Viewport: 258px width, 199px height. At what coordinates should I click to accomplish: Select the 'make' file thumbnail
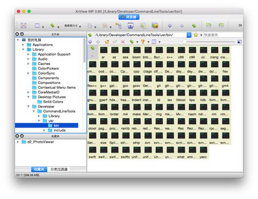point(137,110)
